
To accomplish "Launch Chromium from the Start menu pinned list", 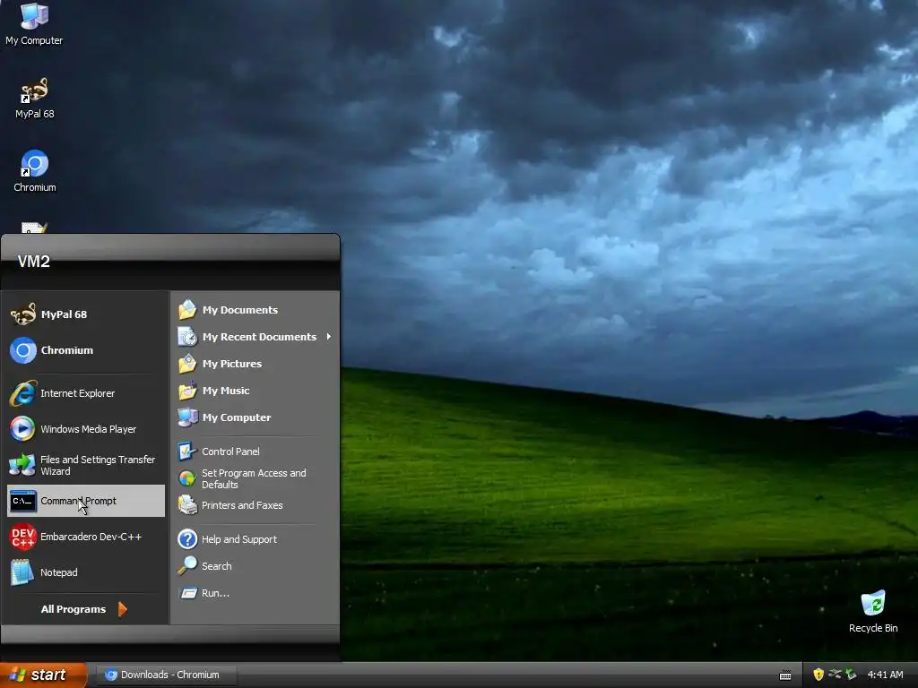I will pos(85,350).
